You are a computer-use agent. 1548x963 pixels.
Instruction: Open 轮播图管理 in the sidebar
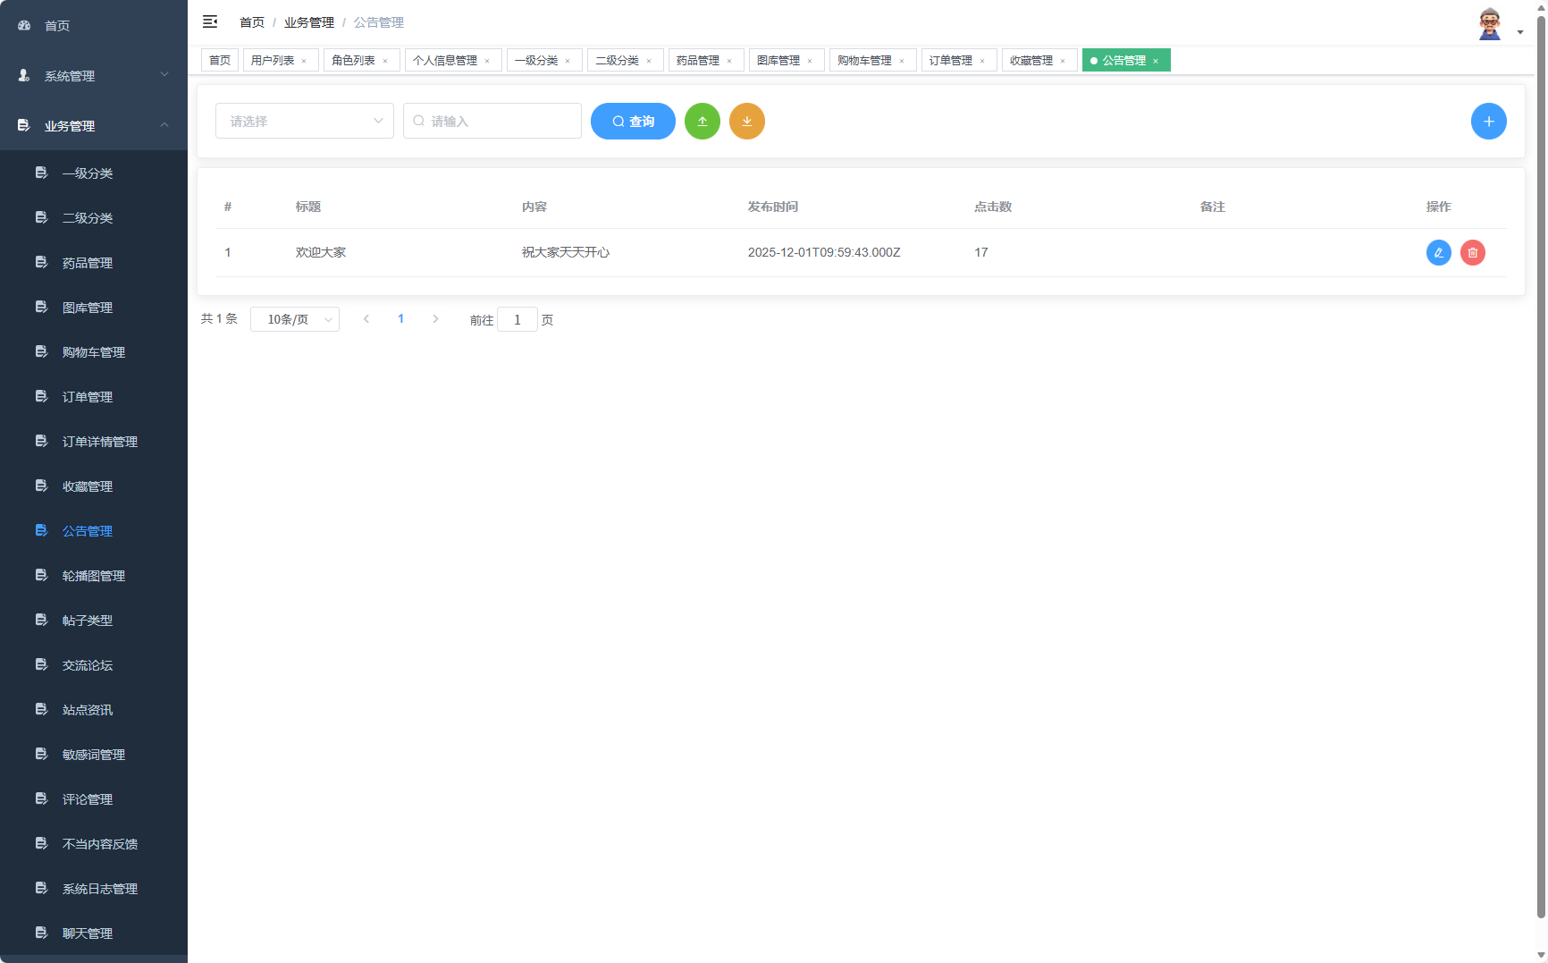coord(93,575)
